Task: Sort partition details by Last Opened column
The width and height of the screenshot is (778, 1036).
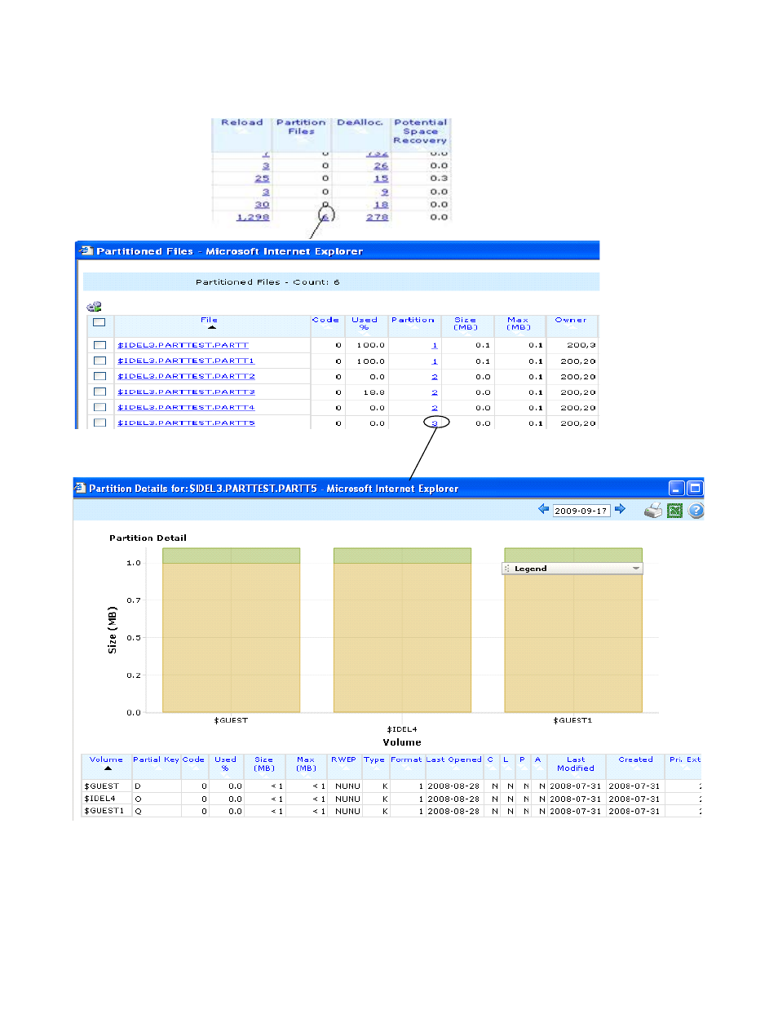Action: pos(454,759)
